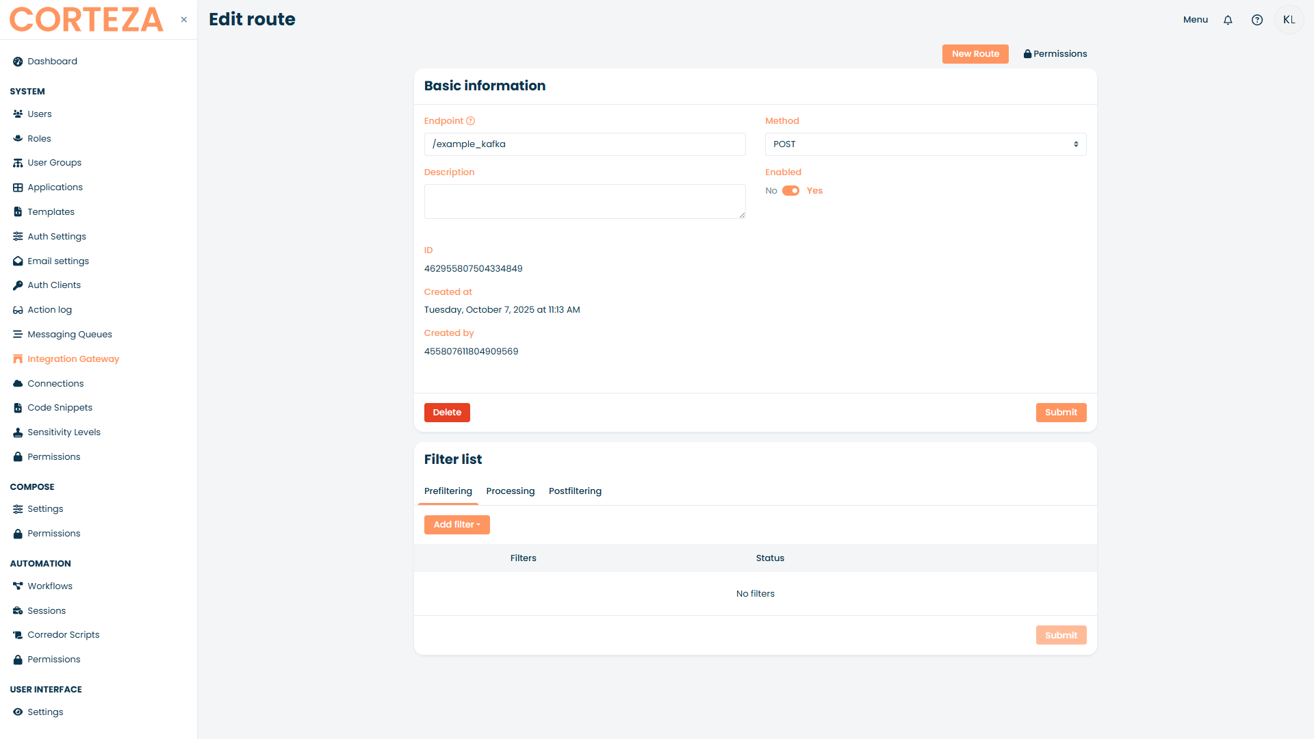
Task: Open the Dashboard icon in sidebar
Action: click(x=18, y=62)
